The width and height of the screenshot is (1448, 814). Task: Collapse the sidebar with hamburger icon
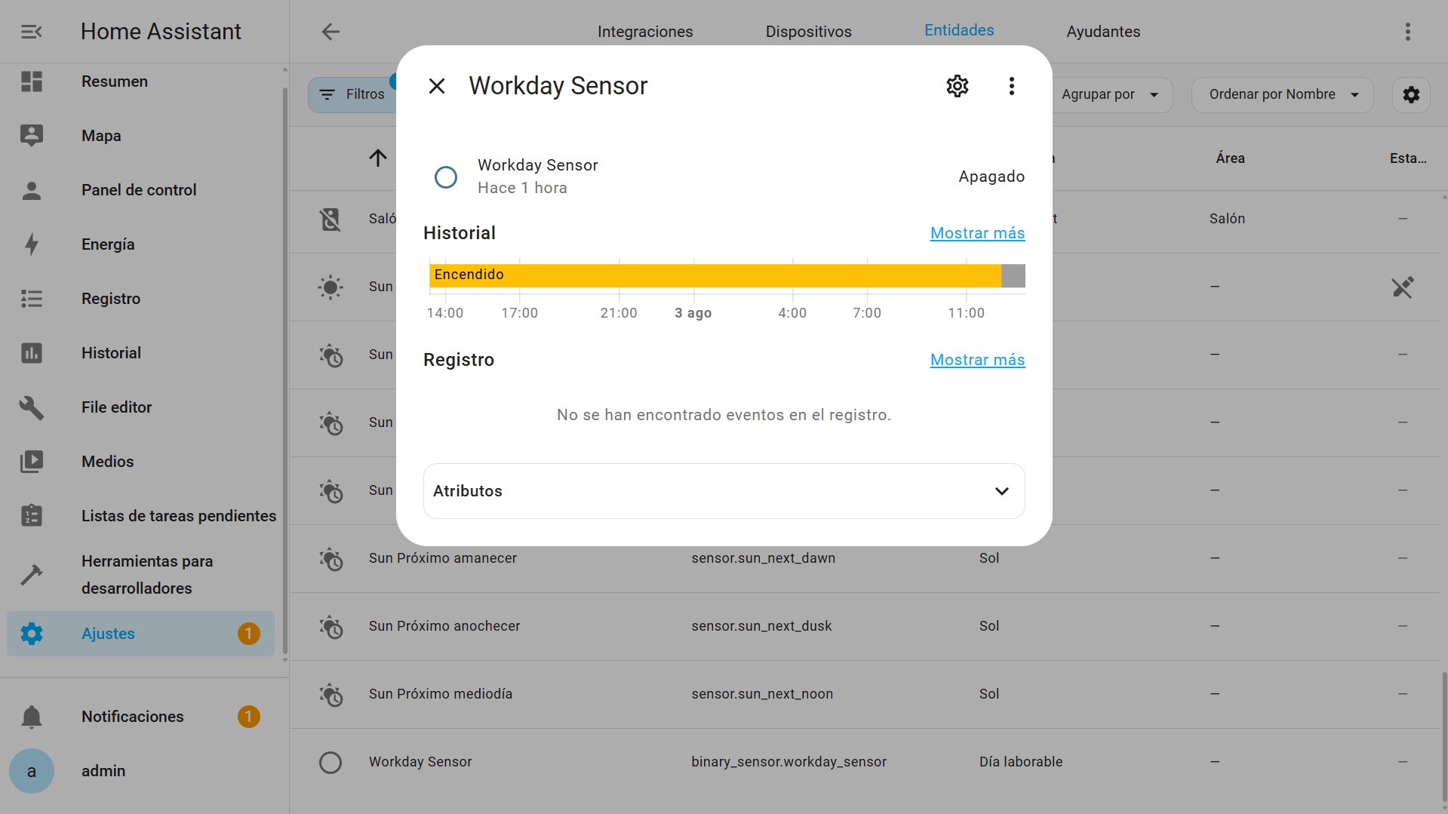coord(32,32)
